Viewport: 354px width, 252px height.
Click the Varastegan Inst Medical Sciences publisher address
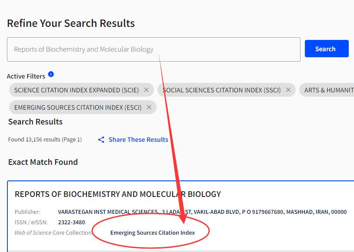[x=202, y=212]
